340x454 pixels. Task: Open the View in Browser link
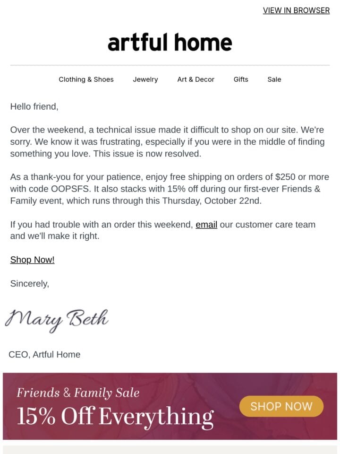click(x=296, y=10)
